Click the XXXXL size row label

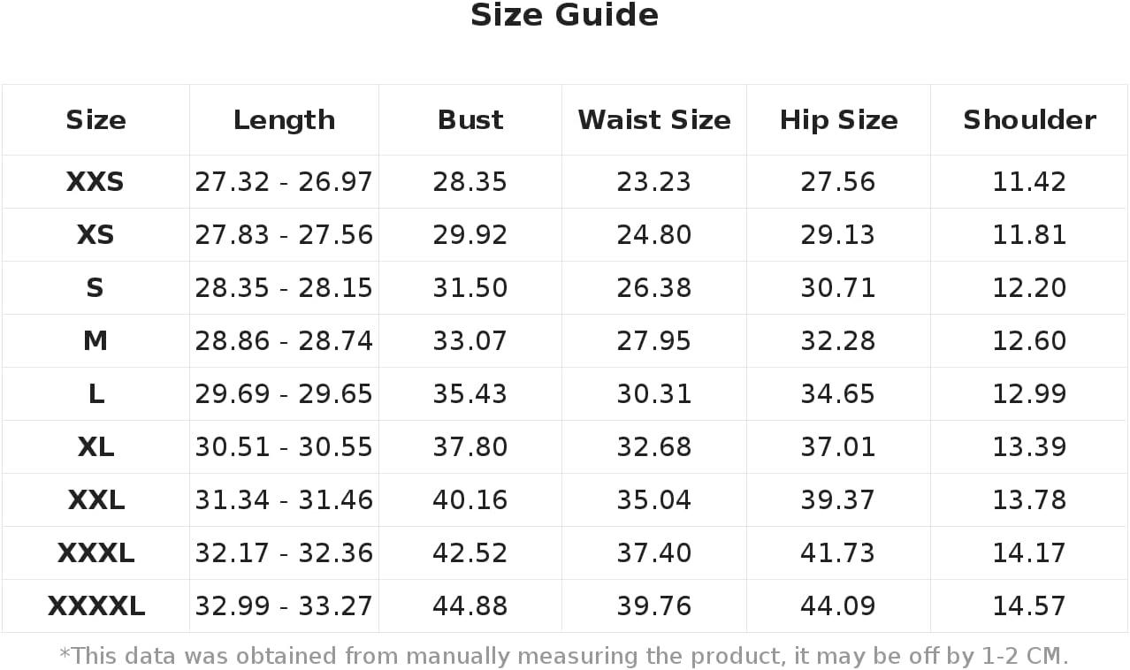tap(95, 606)
